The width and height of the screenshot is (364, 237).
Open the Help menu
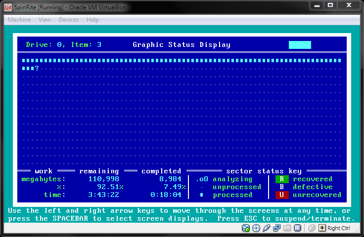pos(92,20)
